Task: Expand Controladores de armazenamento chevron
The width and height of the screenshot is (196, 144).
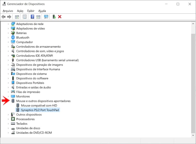Action: coord(8,46)
